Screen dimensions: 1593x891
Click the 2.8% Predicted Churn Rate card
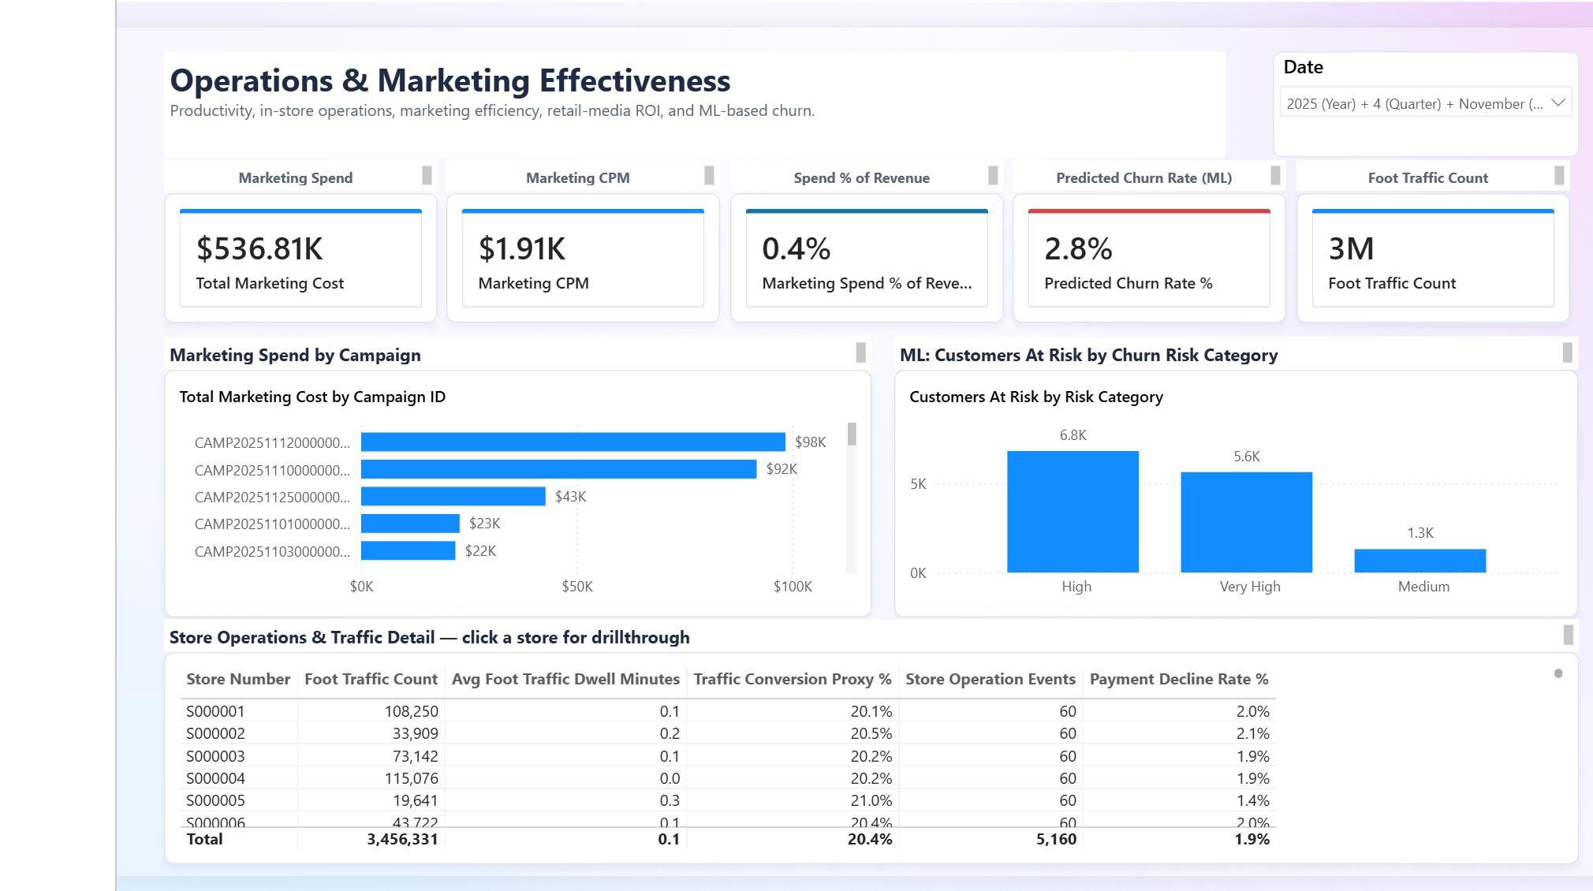(1149, 259)
